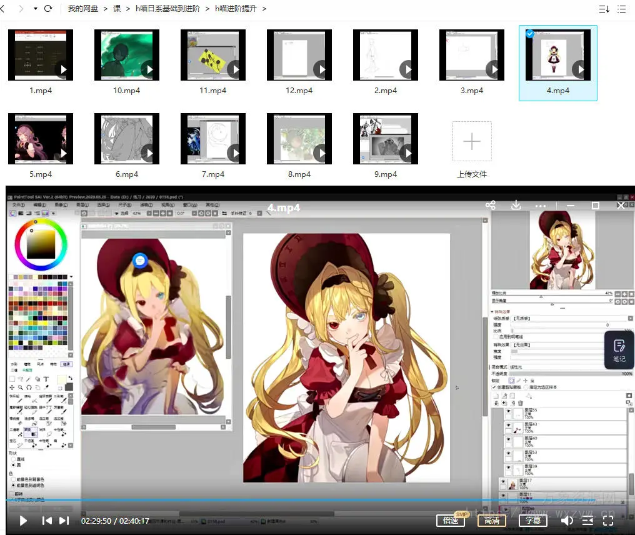Open the more options ellipsis menu
635x535 pixels.
541,205
